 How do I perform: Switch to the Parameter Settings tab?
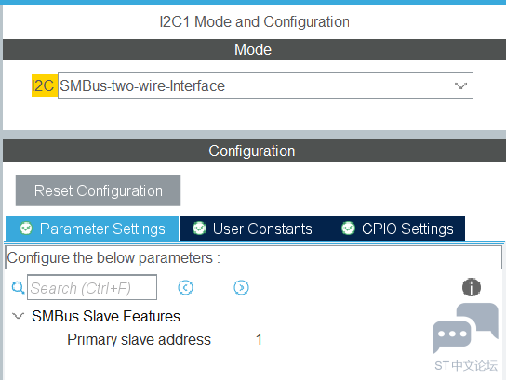click(92, 229)
